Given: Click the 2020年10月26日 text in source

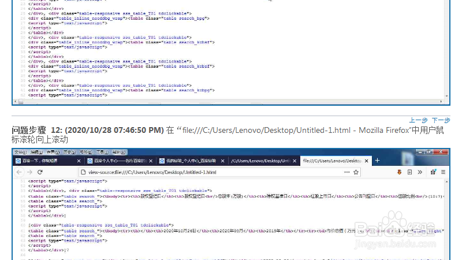Looking at the screenshot, I should point(180,231).
